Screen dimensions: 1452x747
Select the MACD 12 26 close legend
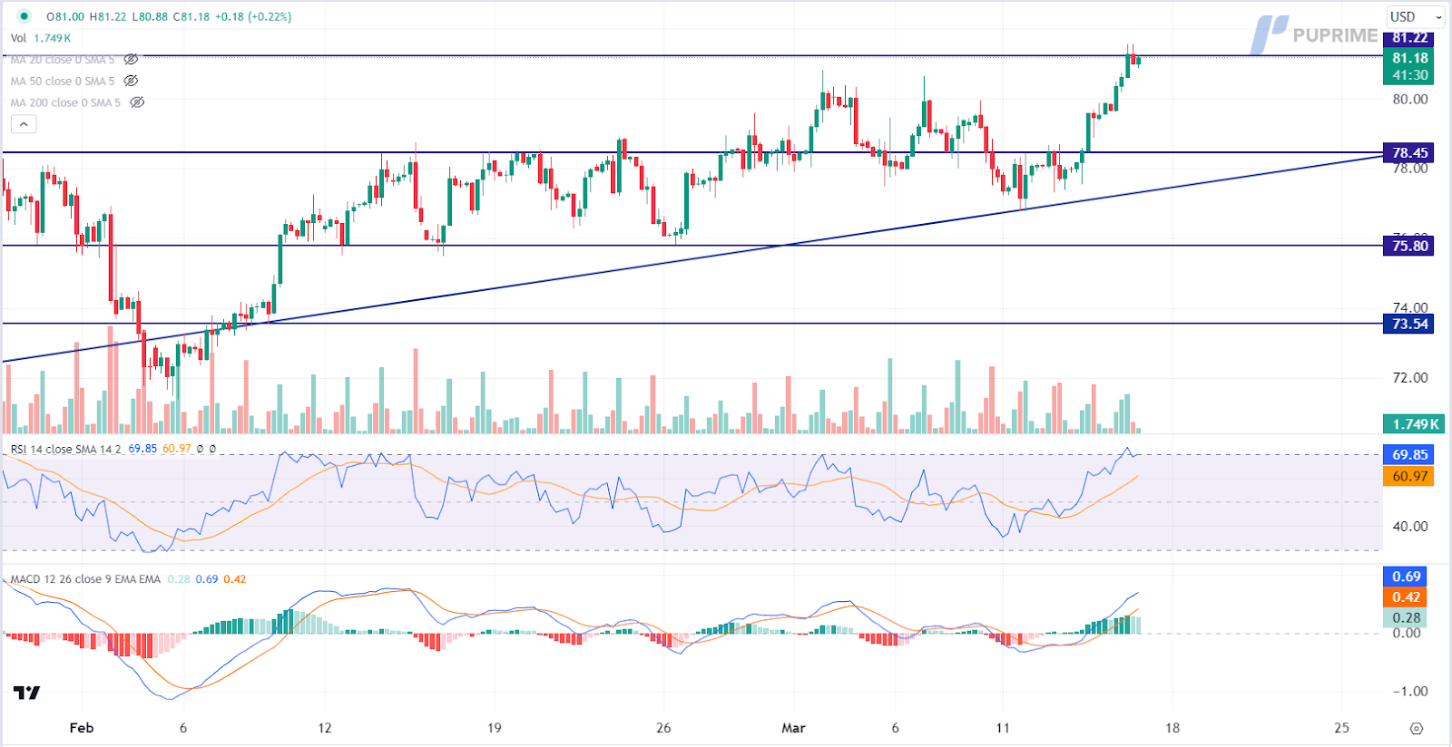(85, 579)
